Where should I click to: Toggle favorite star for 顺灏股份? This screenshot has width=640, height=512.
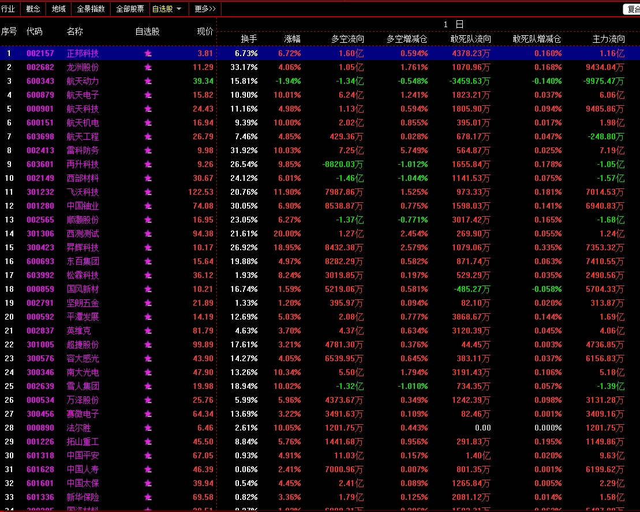click(x=148, y=220)
